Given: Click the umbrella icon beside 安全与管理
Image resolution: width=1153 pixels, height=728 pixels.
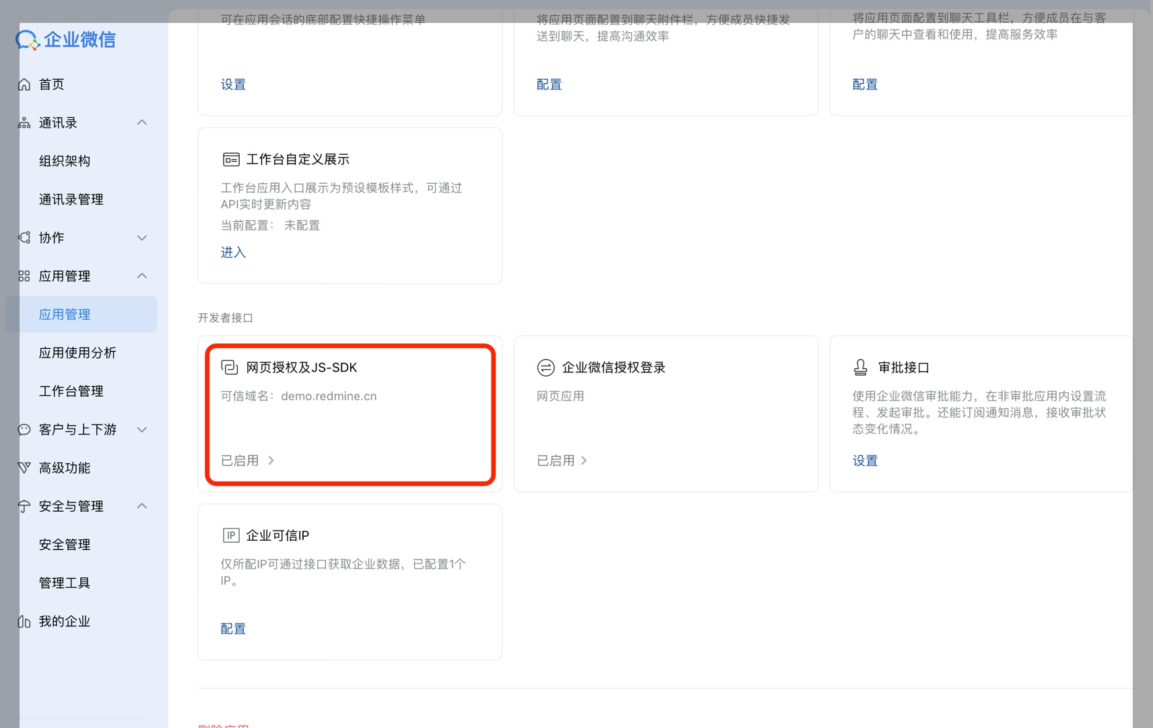Looking at the screenshot, I should pos(24,506).
